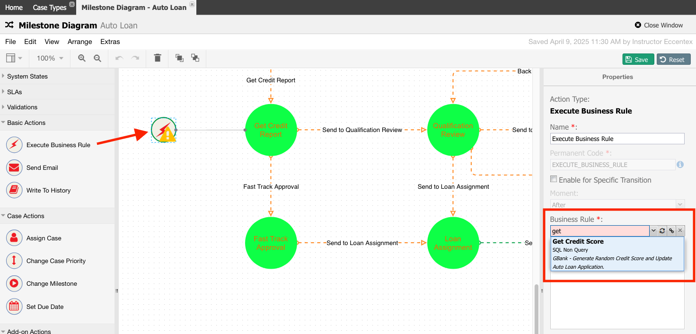Click the Name field with Execute Business Rule
Image resolution: width=696 pixels, height=334 pixels.
pos(617,139)
